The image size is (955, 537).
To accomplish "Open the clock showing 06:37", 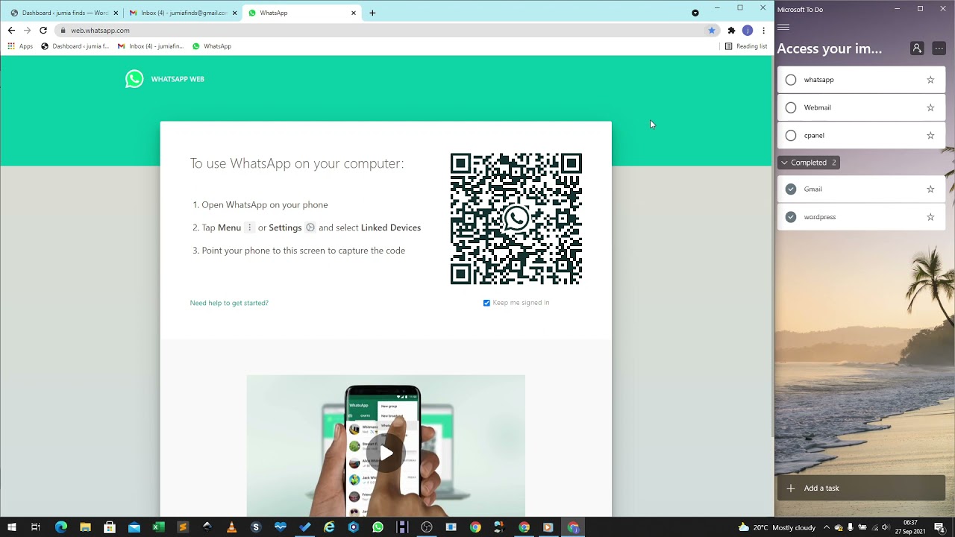I will click(x=910, y=527).
